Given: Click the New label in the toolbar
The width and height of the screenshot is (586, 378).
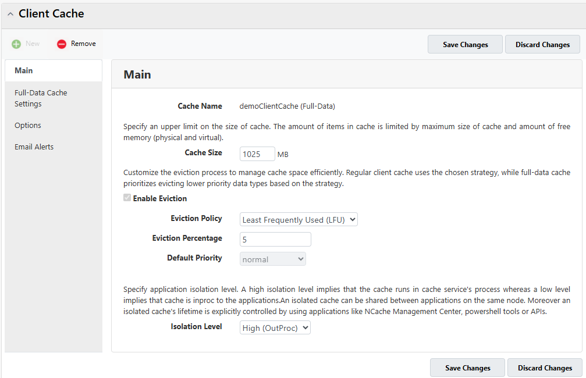Looking at the screenshot, I should point(33,44).
